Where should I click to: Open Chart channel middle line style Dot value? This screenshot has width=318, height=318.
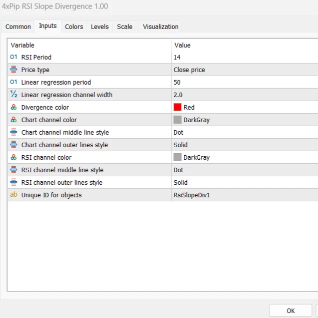[179, 132]
